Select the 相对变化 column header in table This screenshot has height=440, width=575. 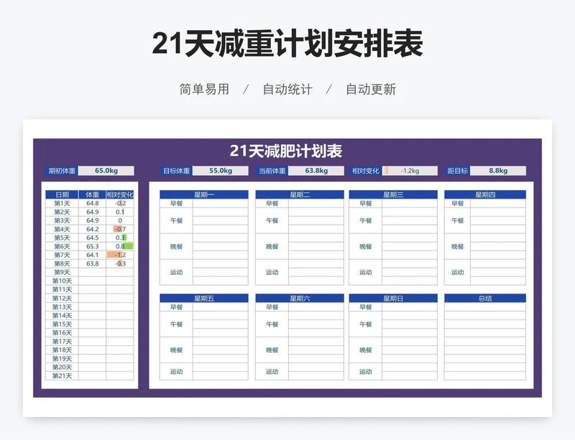coord(120,195)
